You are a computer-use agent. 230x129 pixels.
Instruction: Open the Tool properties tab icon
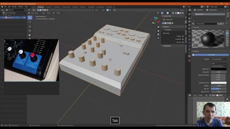click(189, 14)
